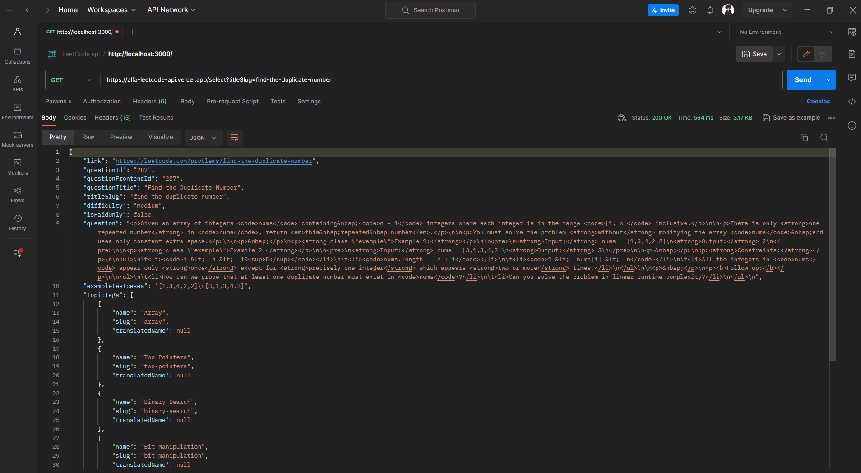Switch to edit mode pencil toggle
Image resolution: width=861 pixels, height=473 pixels.
tap(806, 54)
